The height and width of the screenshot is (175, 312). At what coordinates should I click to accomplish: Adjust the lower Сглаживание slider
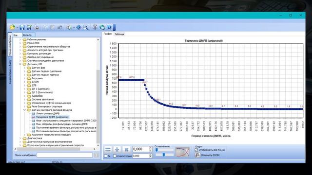click(x=165, y=155)
